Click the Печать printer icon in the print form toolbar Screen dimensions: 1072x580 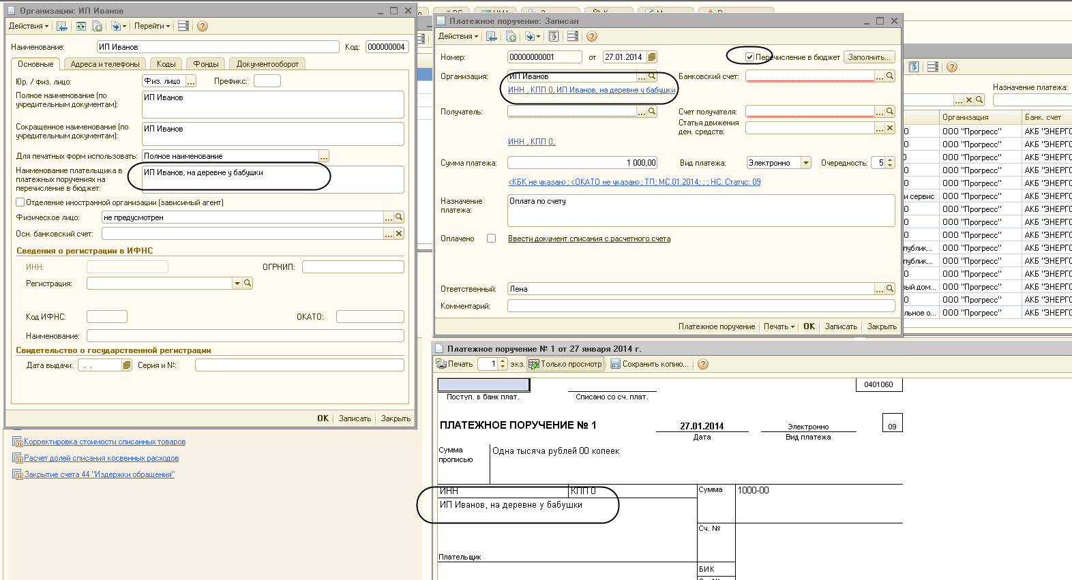[442, 364]
